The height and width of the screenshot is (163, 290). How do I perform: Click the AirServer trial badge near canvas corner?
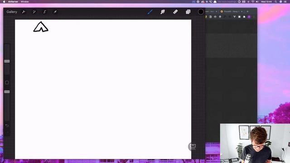point(192,147)
